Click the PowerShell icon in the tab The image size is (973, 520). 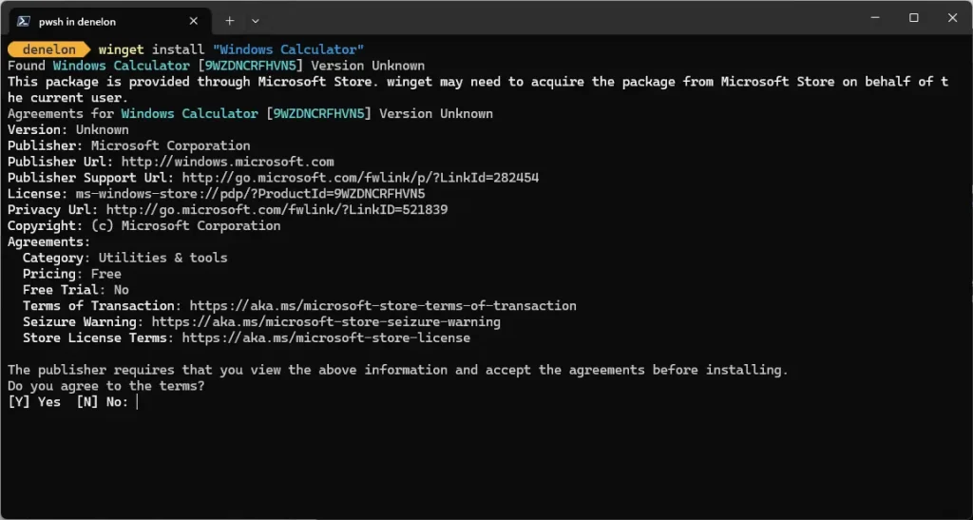(23, 20)
